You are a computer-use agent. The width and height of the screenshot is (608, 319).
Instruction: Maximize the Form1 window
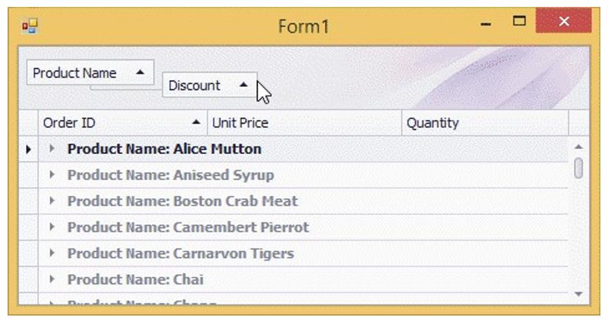519,24
